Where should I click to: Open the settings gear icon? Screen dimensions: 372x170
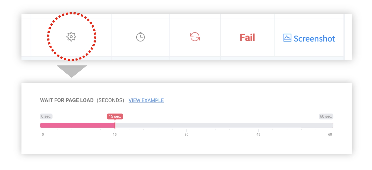pyautogui.click(x=71, y=37)
